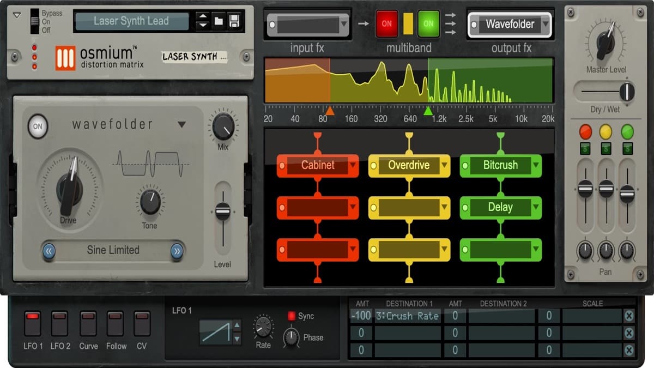Click the next Sine Limited preset arrow
The width and height of the screenshot is (654, 368).
175,250
